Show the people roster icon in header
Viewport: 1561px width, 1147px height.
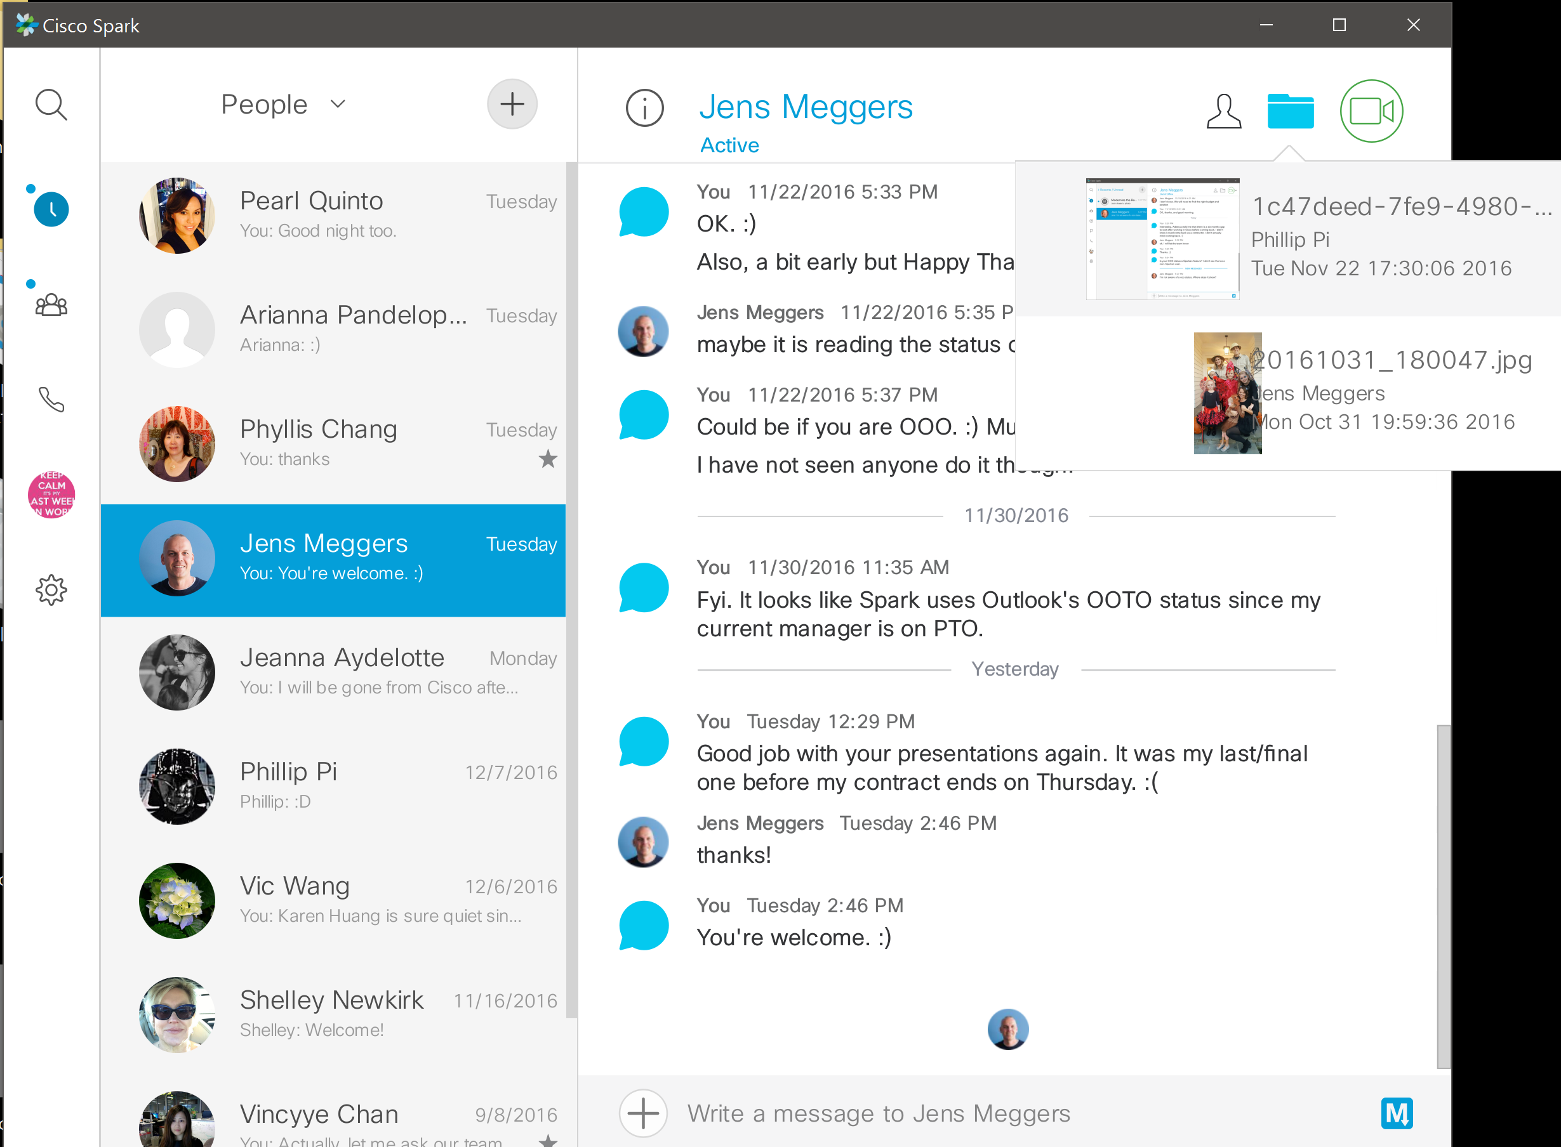click(1223, 111)
